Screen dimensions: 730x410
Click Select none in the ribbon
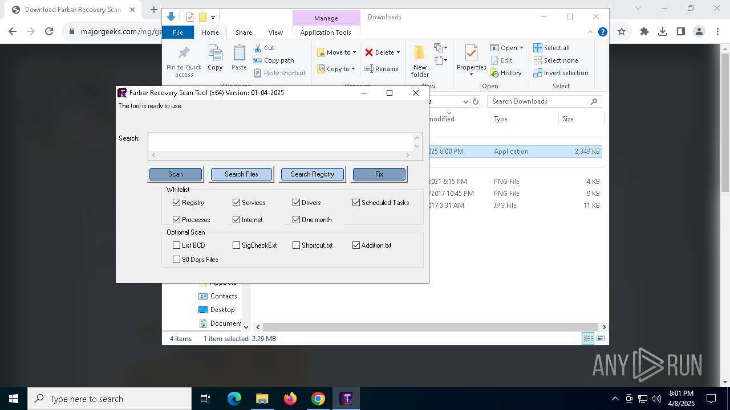(555, 60)
